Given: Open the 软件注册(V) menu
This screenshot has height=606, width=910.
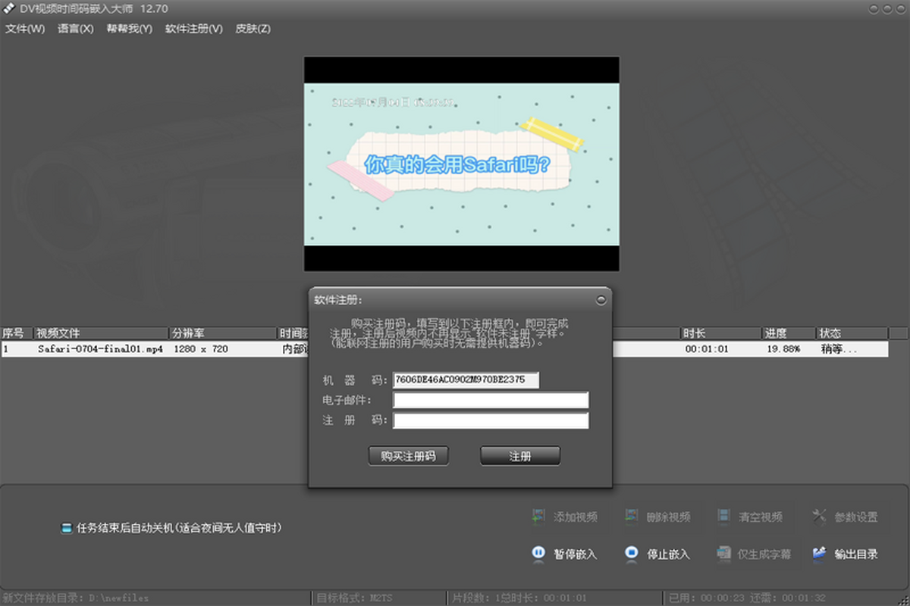Looking at the screenshot, I should 194,29.
